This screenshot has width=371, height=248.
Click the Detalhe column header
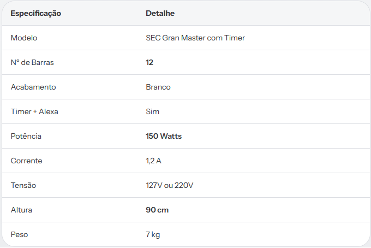coord(160,13)
